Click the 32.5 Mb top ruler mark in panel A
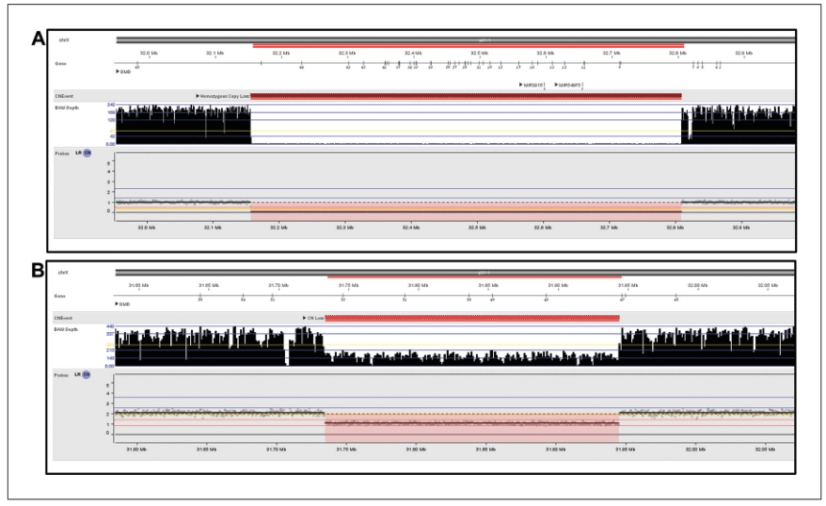Screen dimensions: 826x506 478,54
